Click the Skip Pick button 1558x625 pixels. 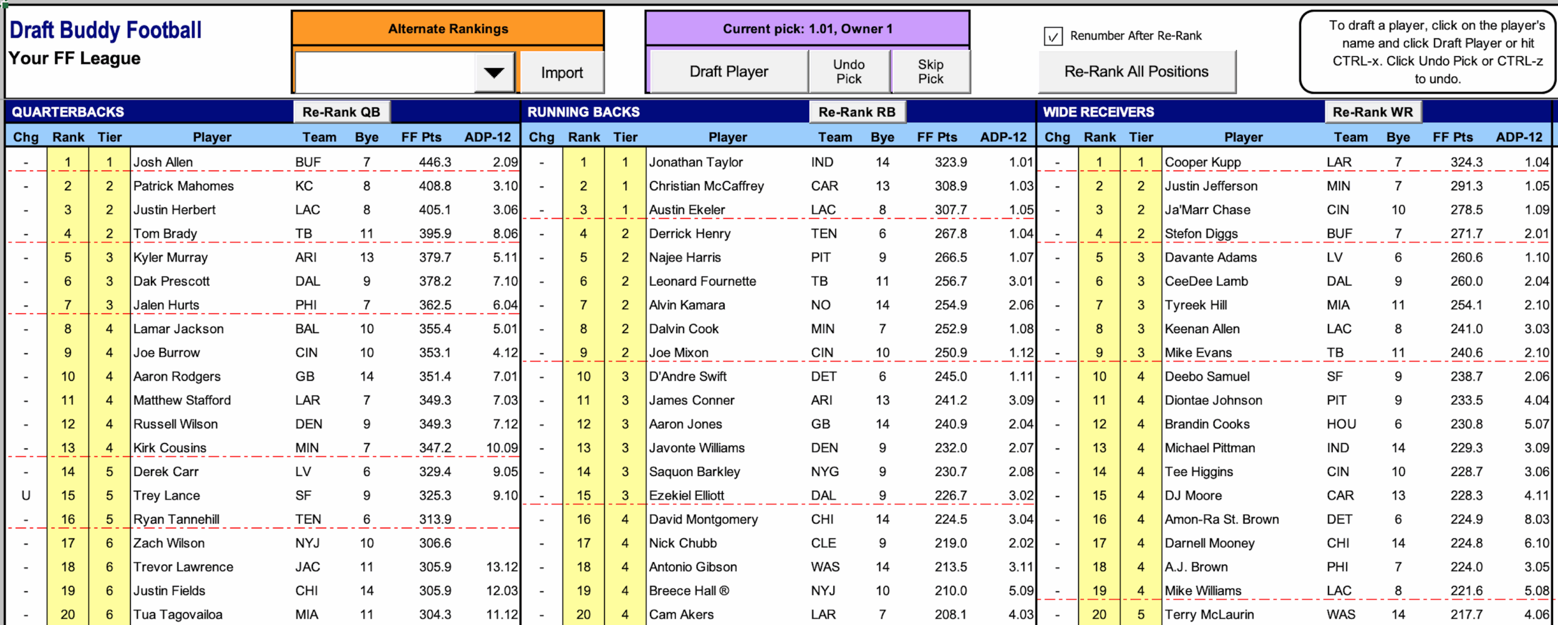931,71
